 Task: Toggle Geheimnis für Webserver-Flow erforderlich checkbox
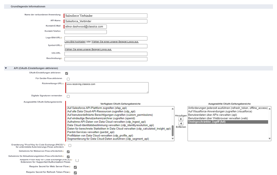(x=68, y=152)
